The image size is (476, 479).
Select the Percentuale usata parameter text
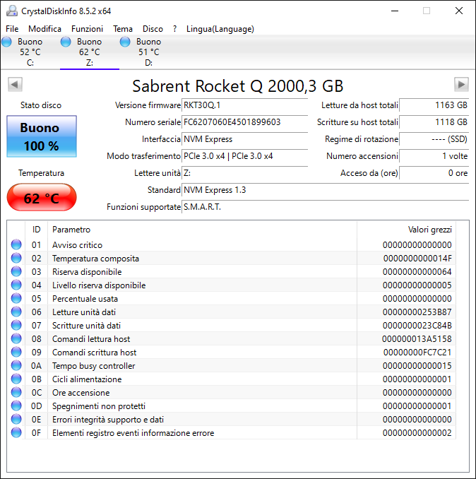(85, 299)
